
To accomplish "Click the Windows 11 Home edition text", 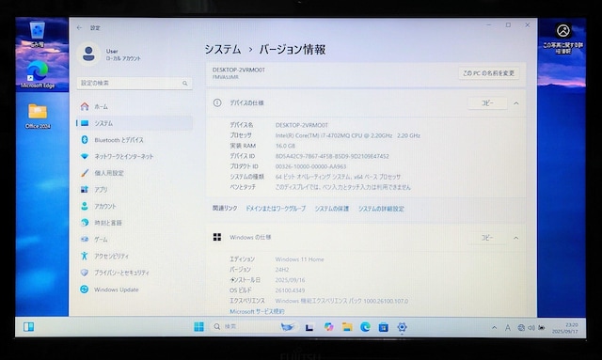I will tap(299, 259).
